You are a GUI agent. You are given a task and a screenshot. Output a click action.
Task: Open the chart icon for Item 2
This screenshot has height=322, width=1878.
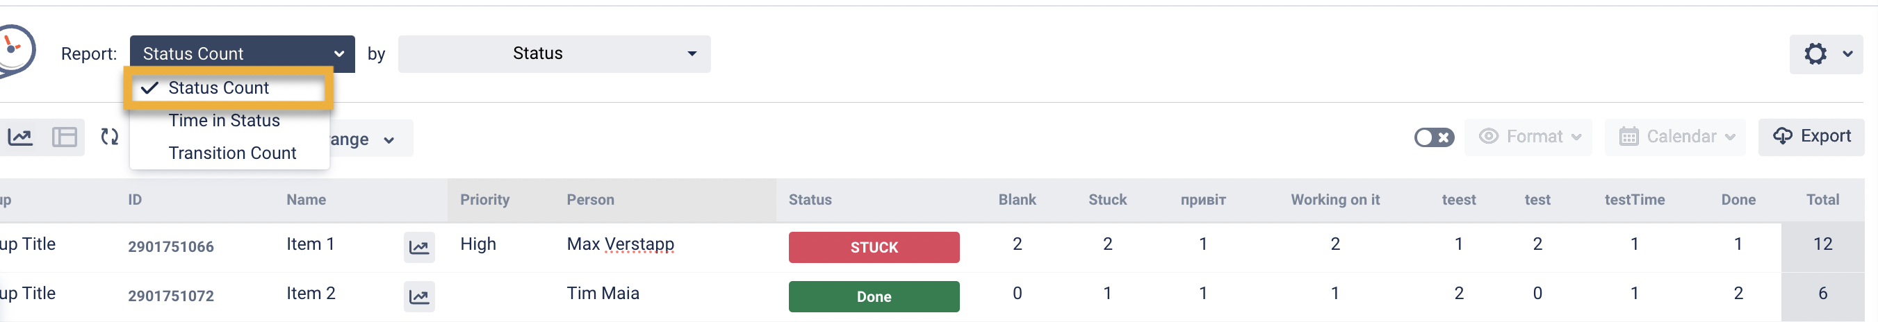click(x=419, y=296)
